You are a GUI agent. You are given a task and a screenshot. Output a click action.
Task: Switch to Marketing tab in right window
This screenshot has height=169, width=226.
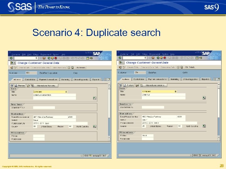tap(175, 79)
